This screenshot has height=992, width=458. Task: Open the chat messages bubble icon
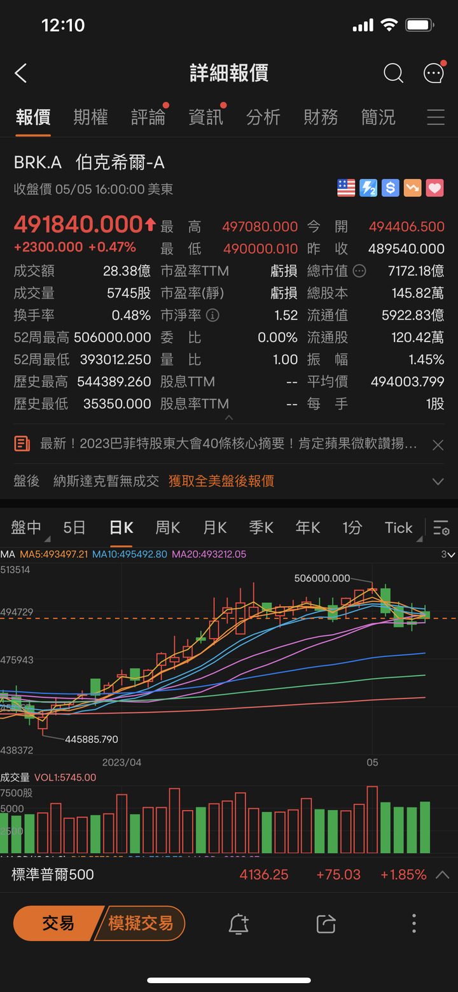coord(434,73)
